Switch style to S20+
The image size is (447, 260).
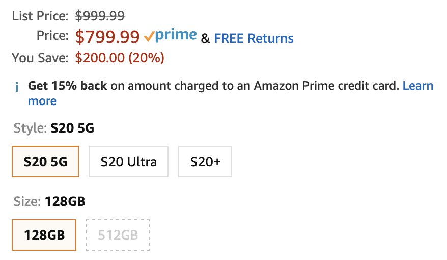(x=205, y=162)
